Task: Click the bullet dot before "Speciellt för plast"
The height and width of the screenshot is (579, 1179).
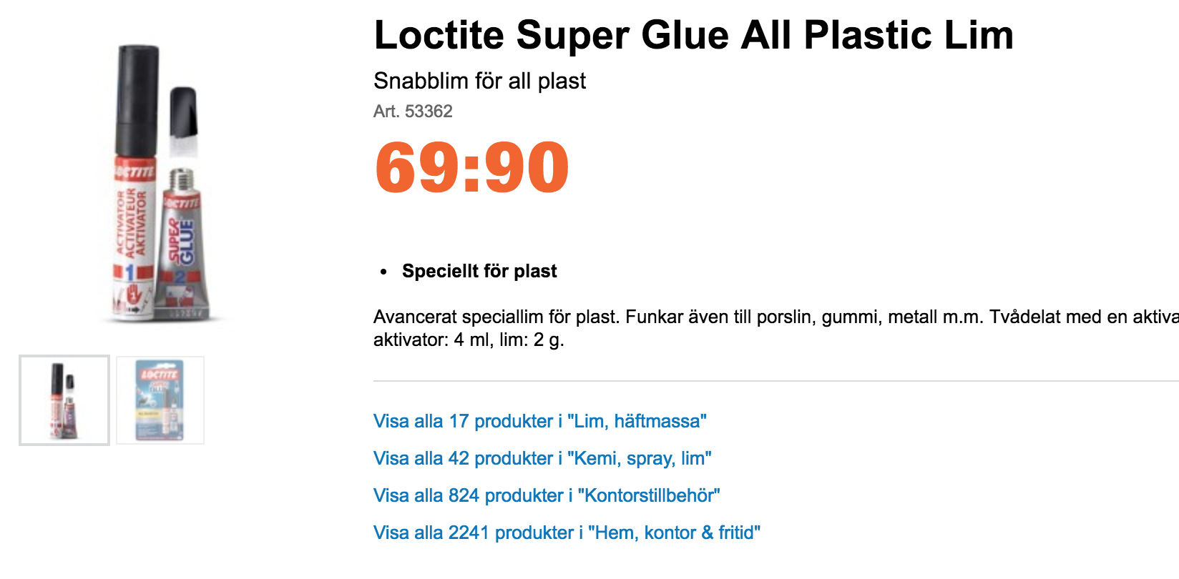Action: pos(384,272)
